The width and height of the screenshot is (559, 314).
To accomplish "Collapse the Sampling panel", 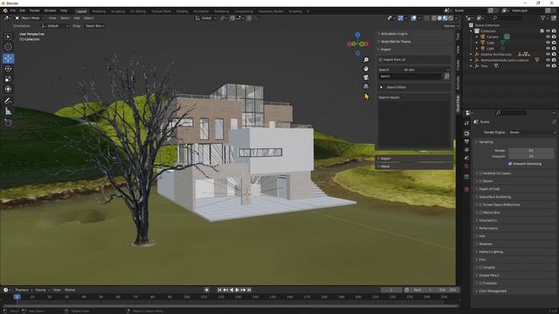I will [486, 142].
